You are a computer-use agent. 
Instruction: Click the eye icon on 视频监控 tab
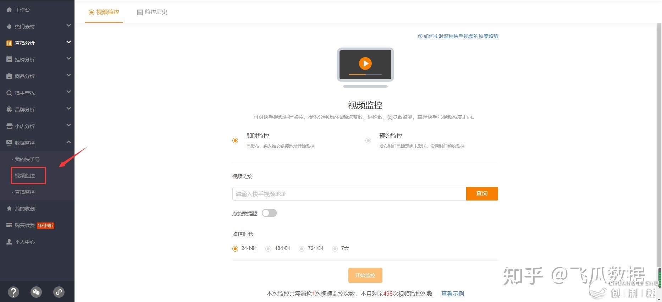92,12
